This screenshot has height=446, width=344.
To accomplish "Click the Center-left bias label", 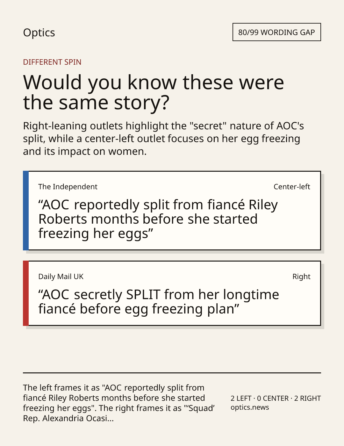I will [x=292, y=187].
